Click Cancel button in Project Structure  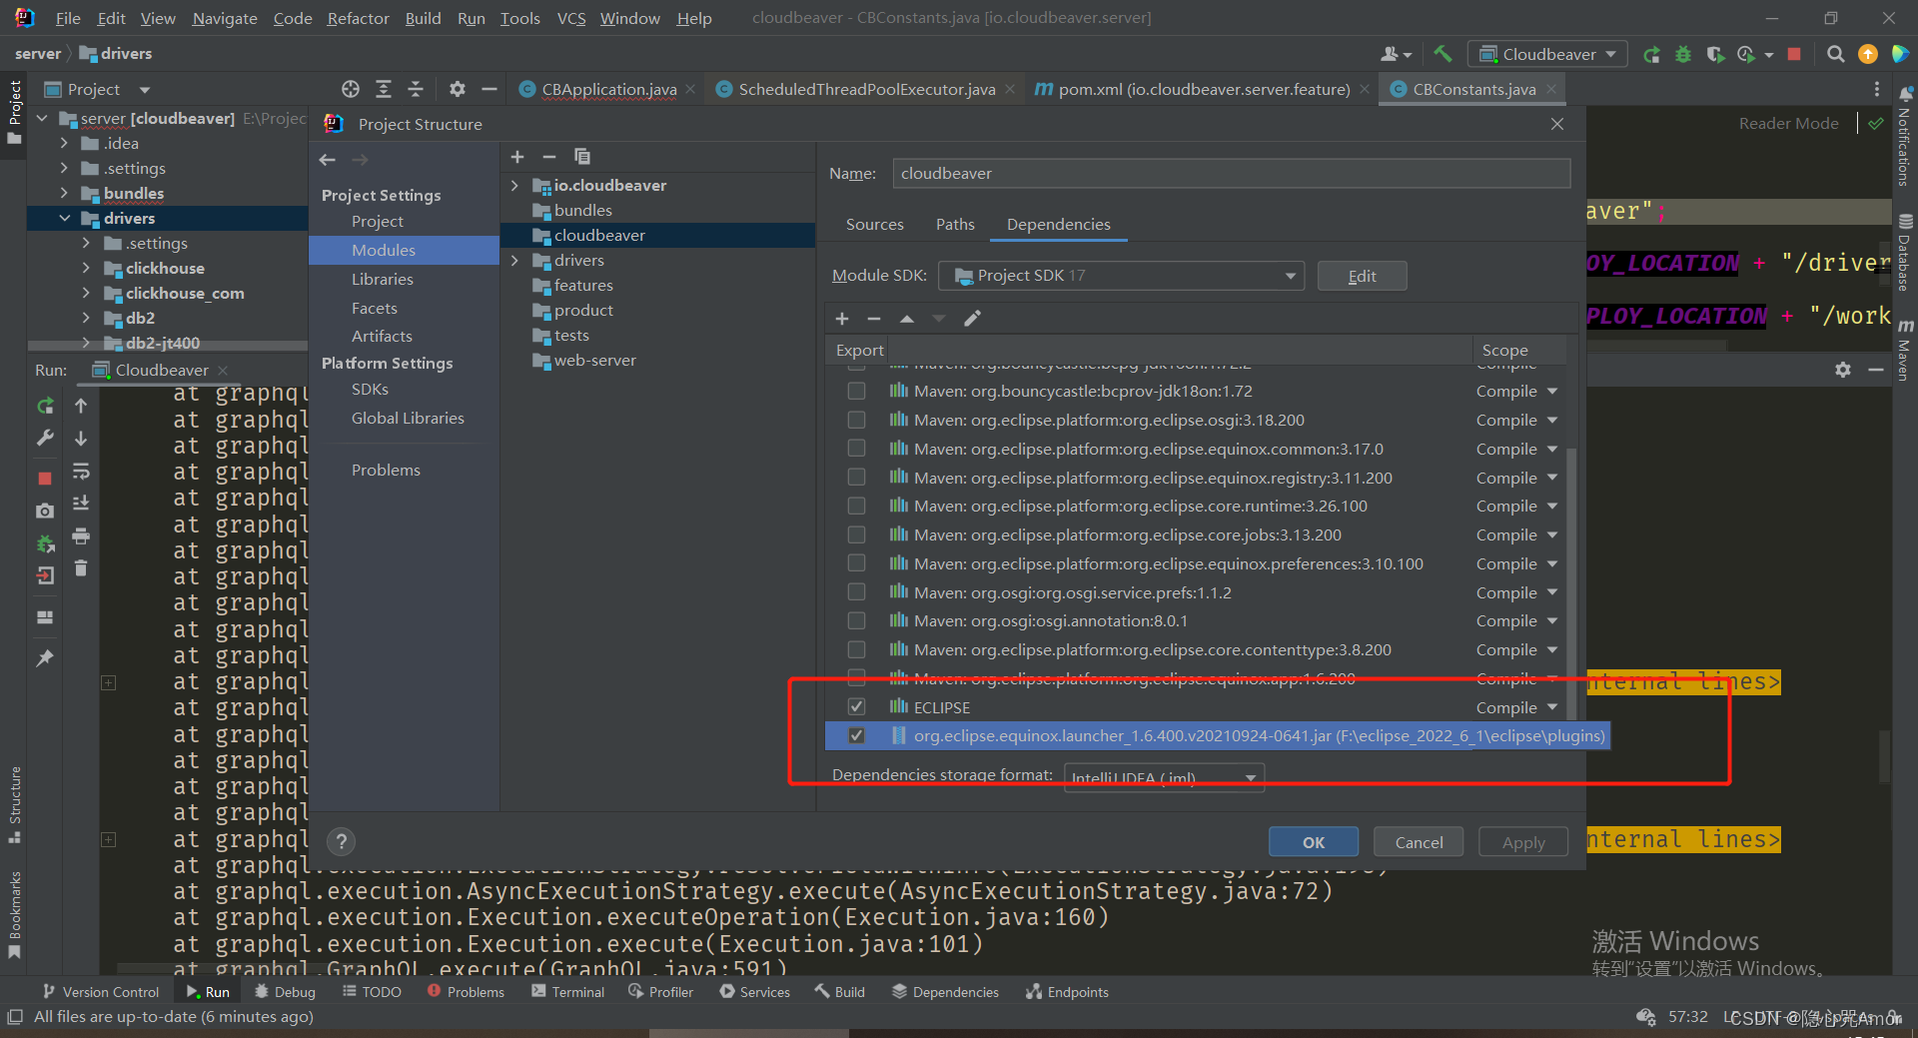point(1419,842)
